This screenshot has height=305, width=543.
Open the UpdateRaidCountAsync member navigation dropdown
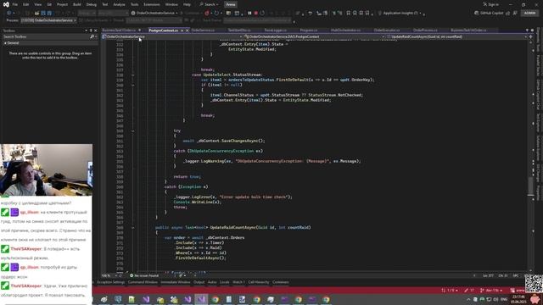pos(456,36)
